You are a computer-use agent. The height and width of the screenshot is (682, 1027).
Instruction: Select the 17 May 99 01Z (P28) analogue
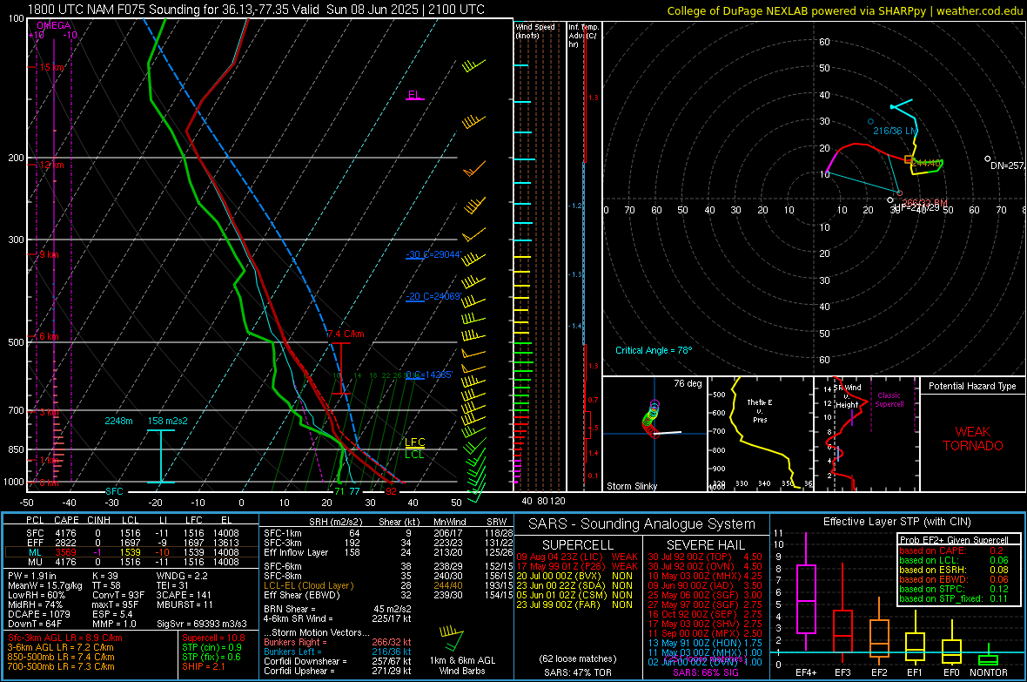577,566
